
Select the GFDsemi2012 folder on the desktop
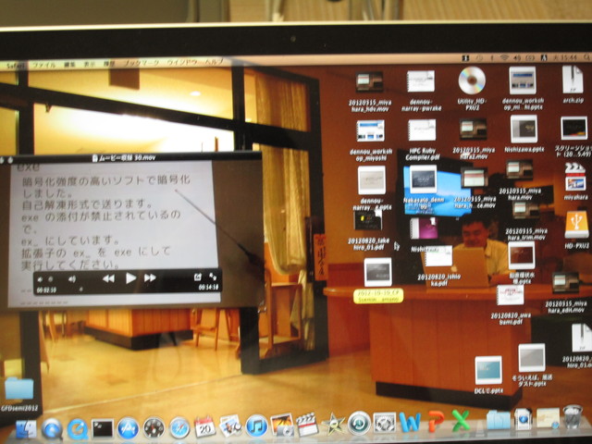(x=18, y=388)
